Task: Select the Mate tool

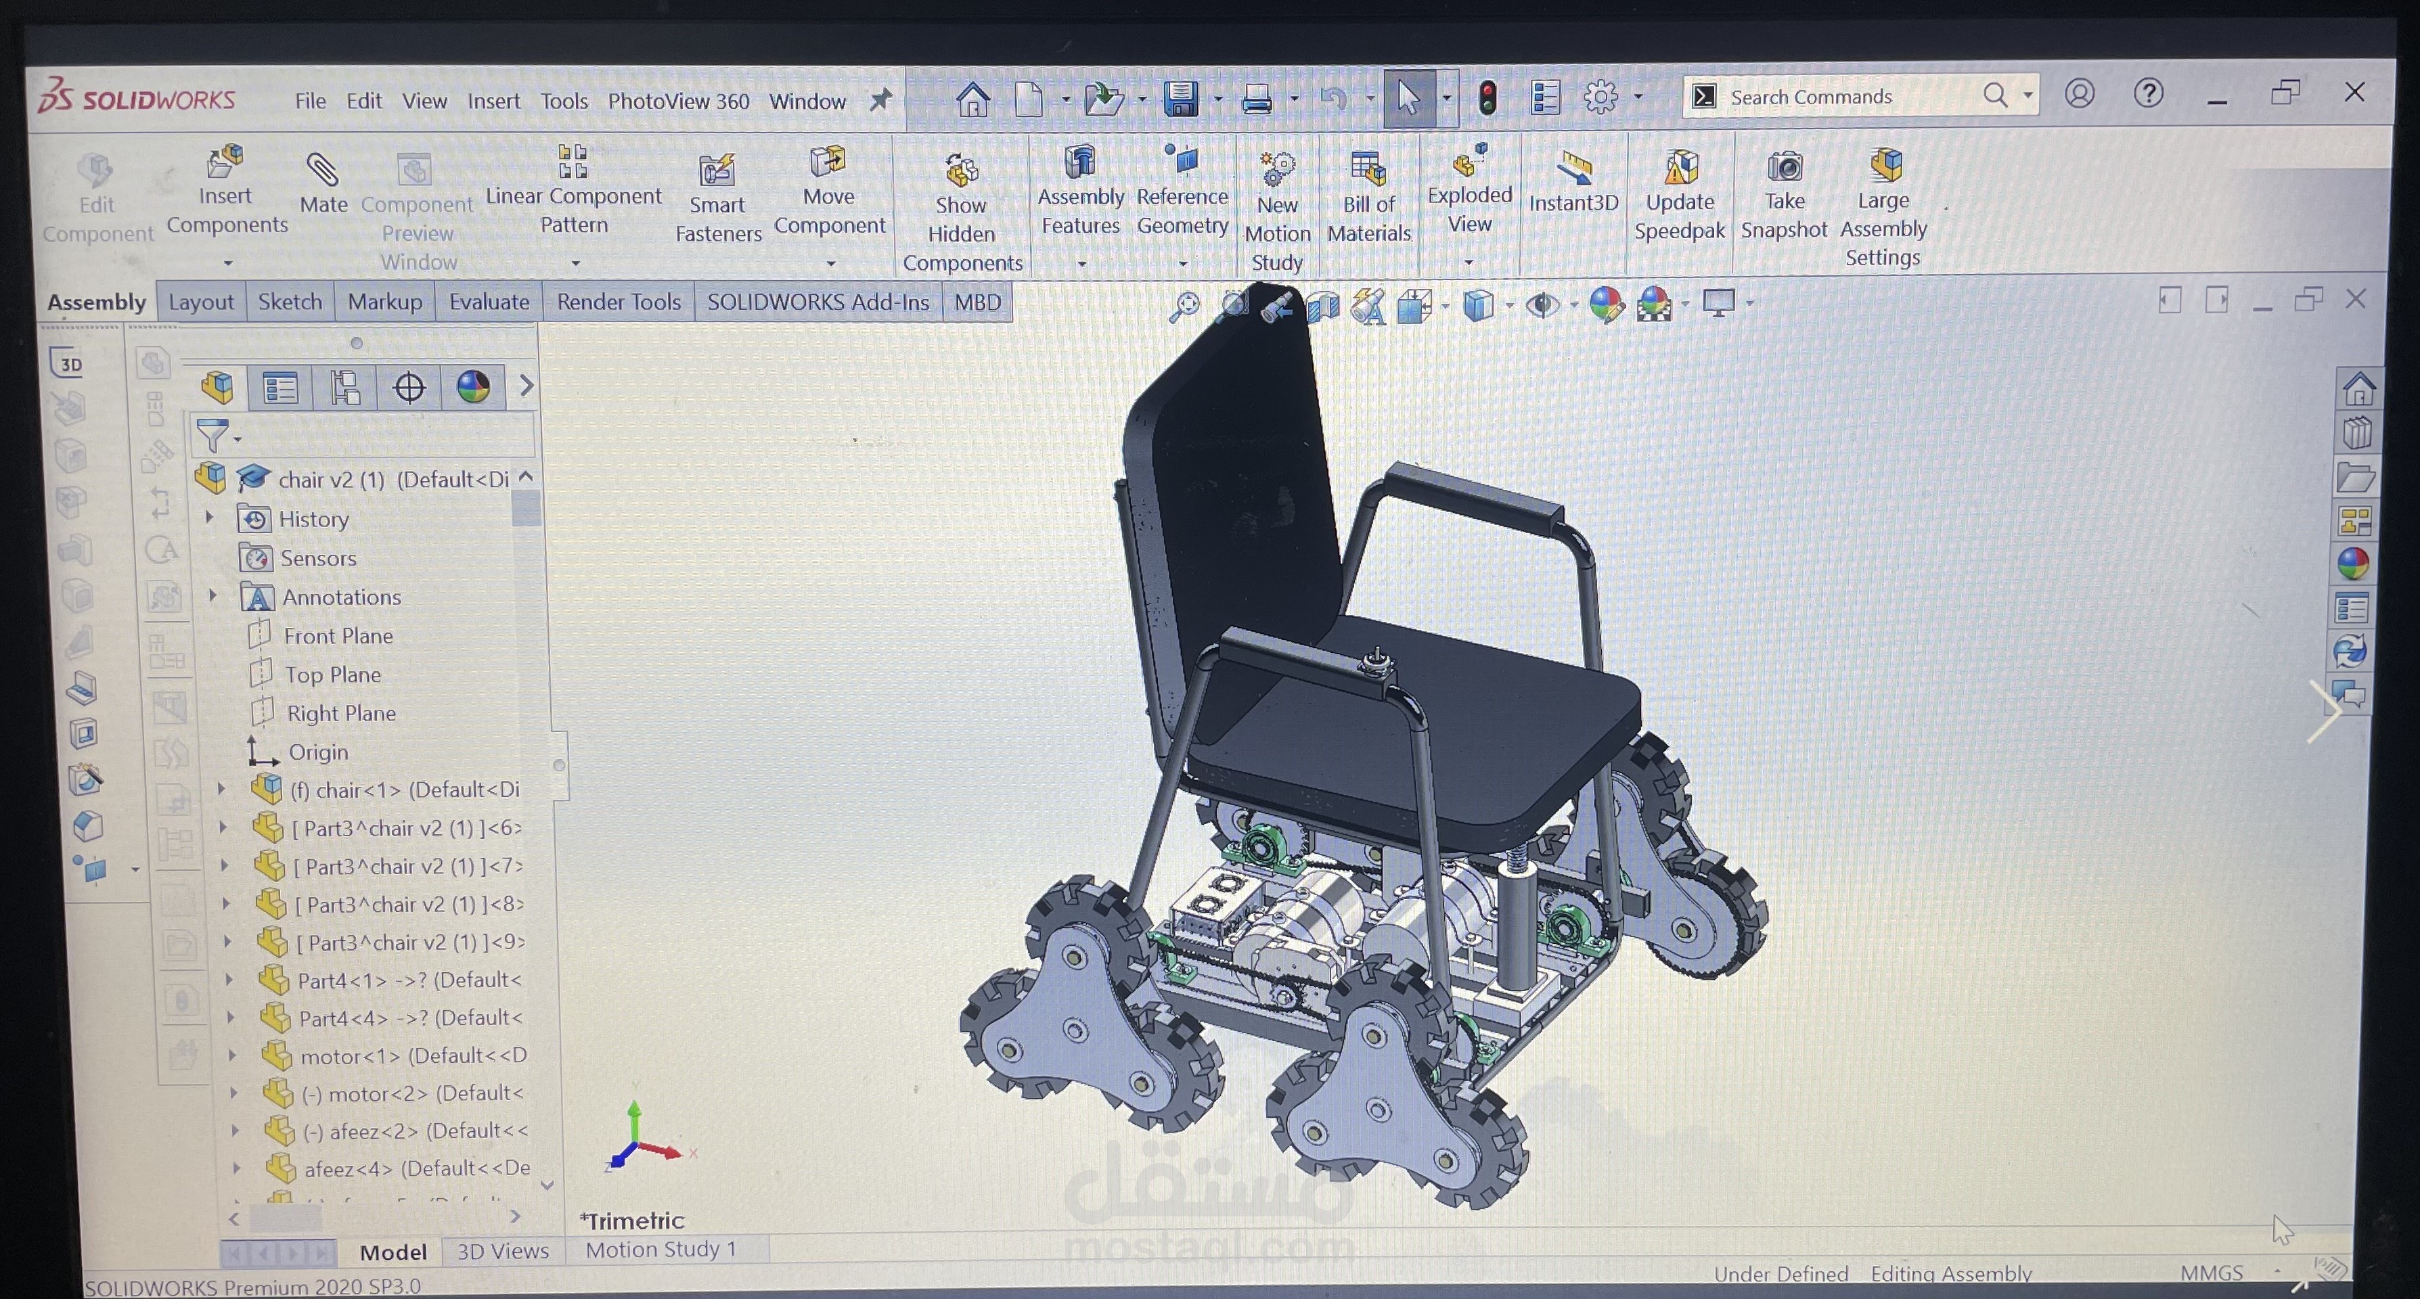Action: coord(323,182)
